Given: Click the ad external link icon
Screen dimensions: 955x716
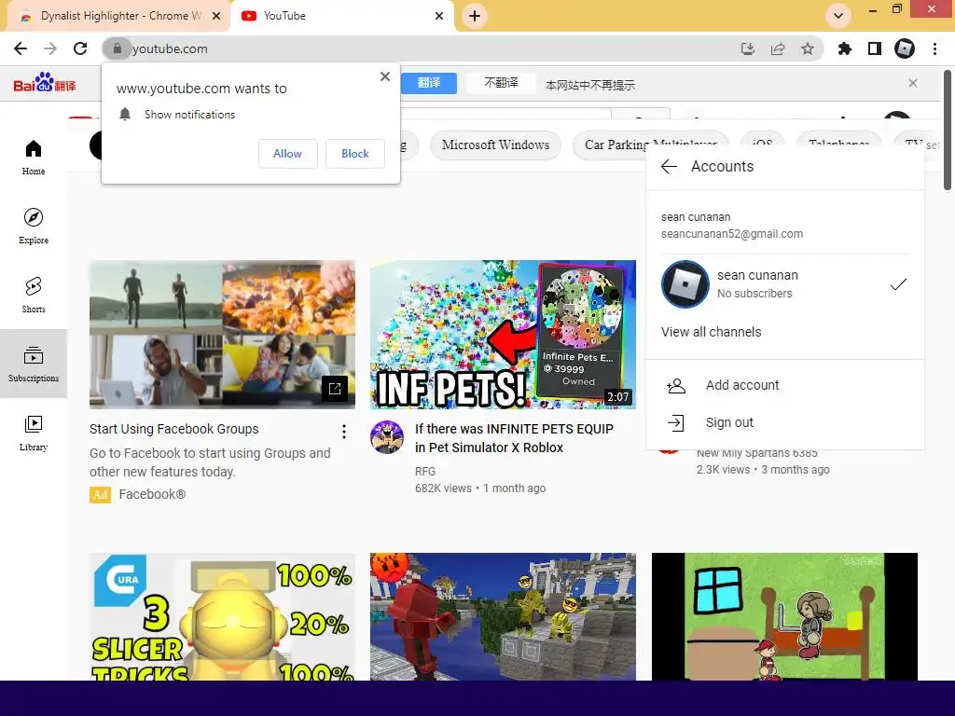Looking at the screenshot, I should (x=335, y=389).
